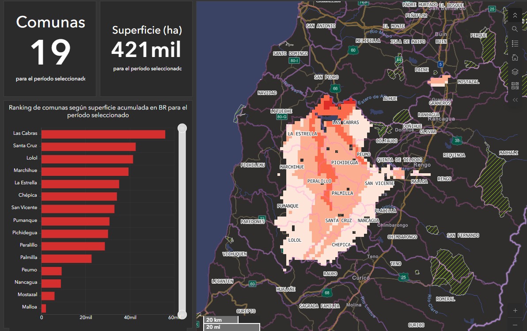Click the Malloa bar in ranking chart
The image size is (527, 331).
(x=44, y=308)
